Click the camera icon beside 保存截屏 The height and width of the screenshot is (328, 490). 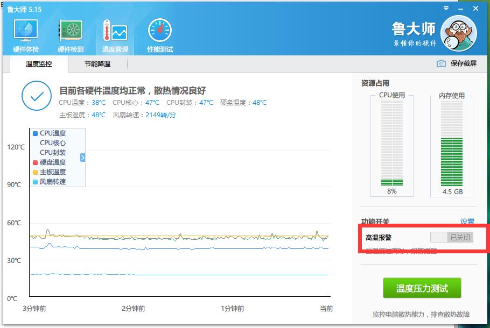pyautogui.click(x=441, y=63)
